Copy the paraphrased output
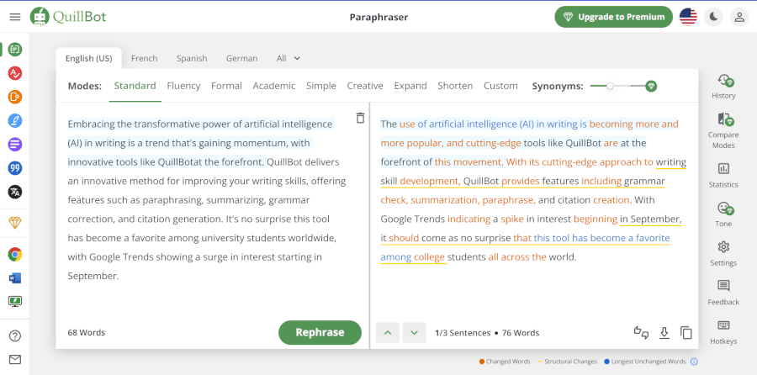The image size is (757, 375). coord(686,332)
